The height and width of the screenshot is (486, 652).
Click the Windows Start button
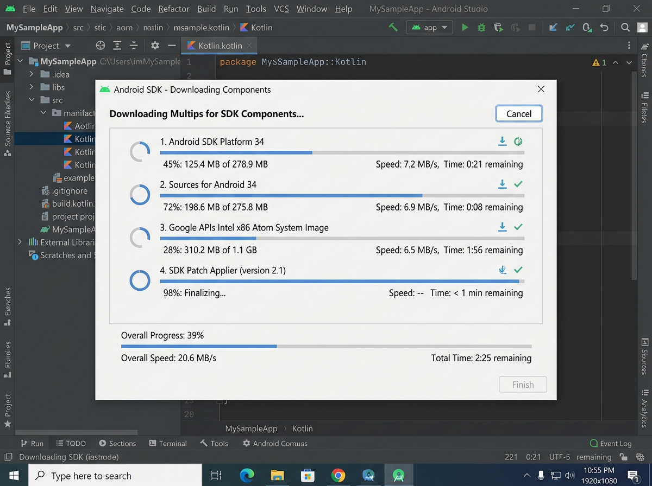(x=14, y=476)
